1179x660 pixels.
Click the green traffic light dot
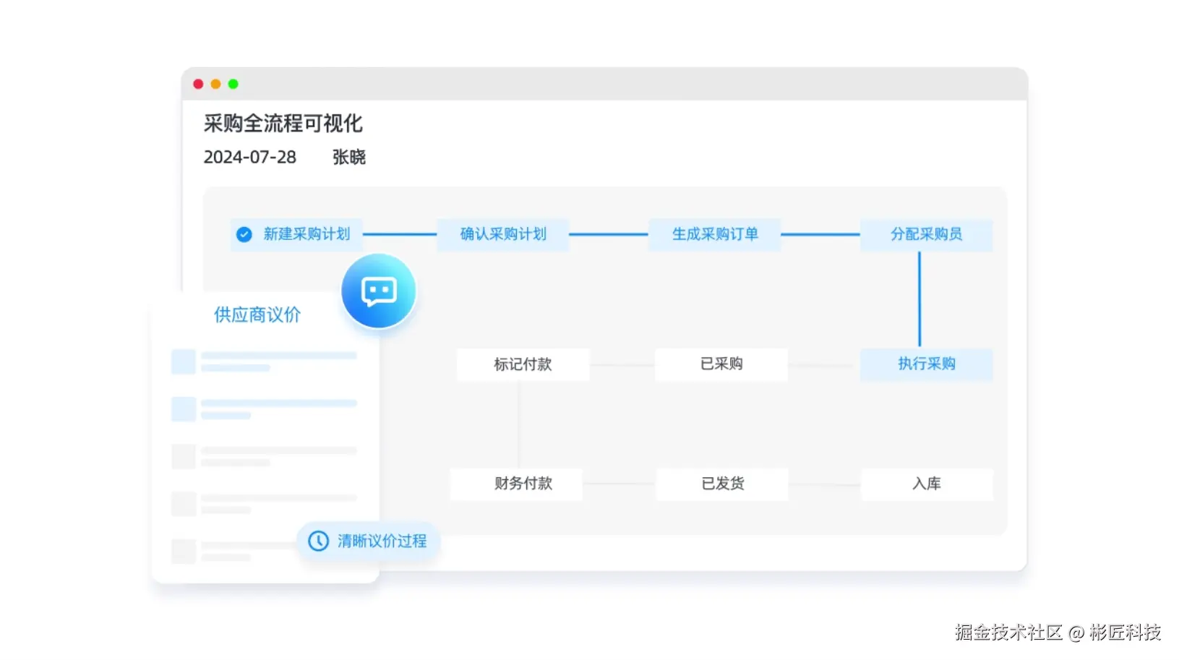pyautogui.click(x=233, y=84)
